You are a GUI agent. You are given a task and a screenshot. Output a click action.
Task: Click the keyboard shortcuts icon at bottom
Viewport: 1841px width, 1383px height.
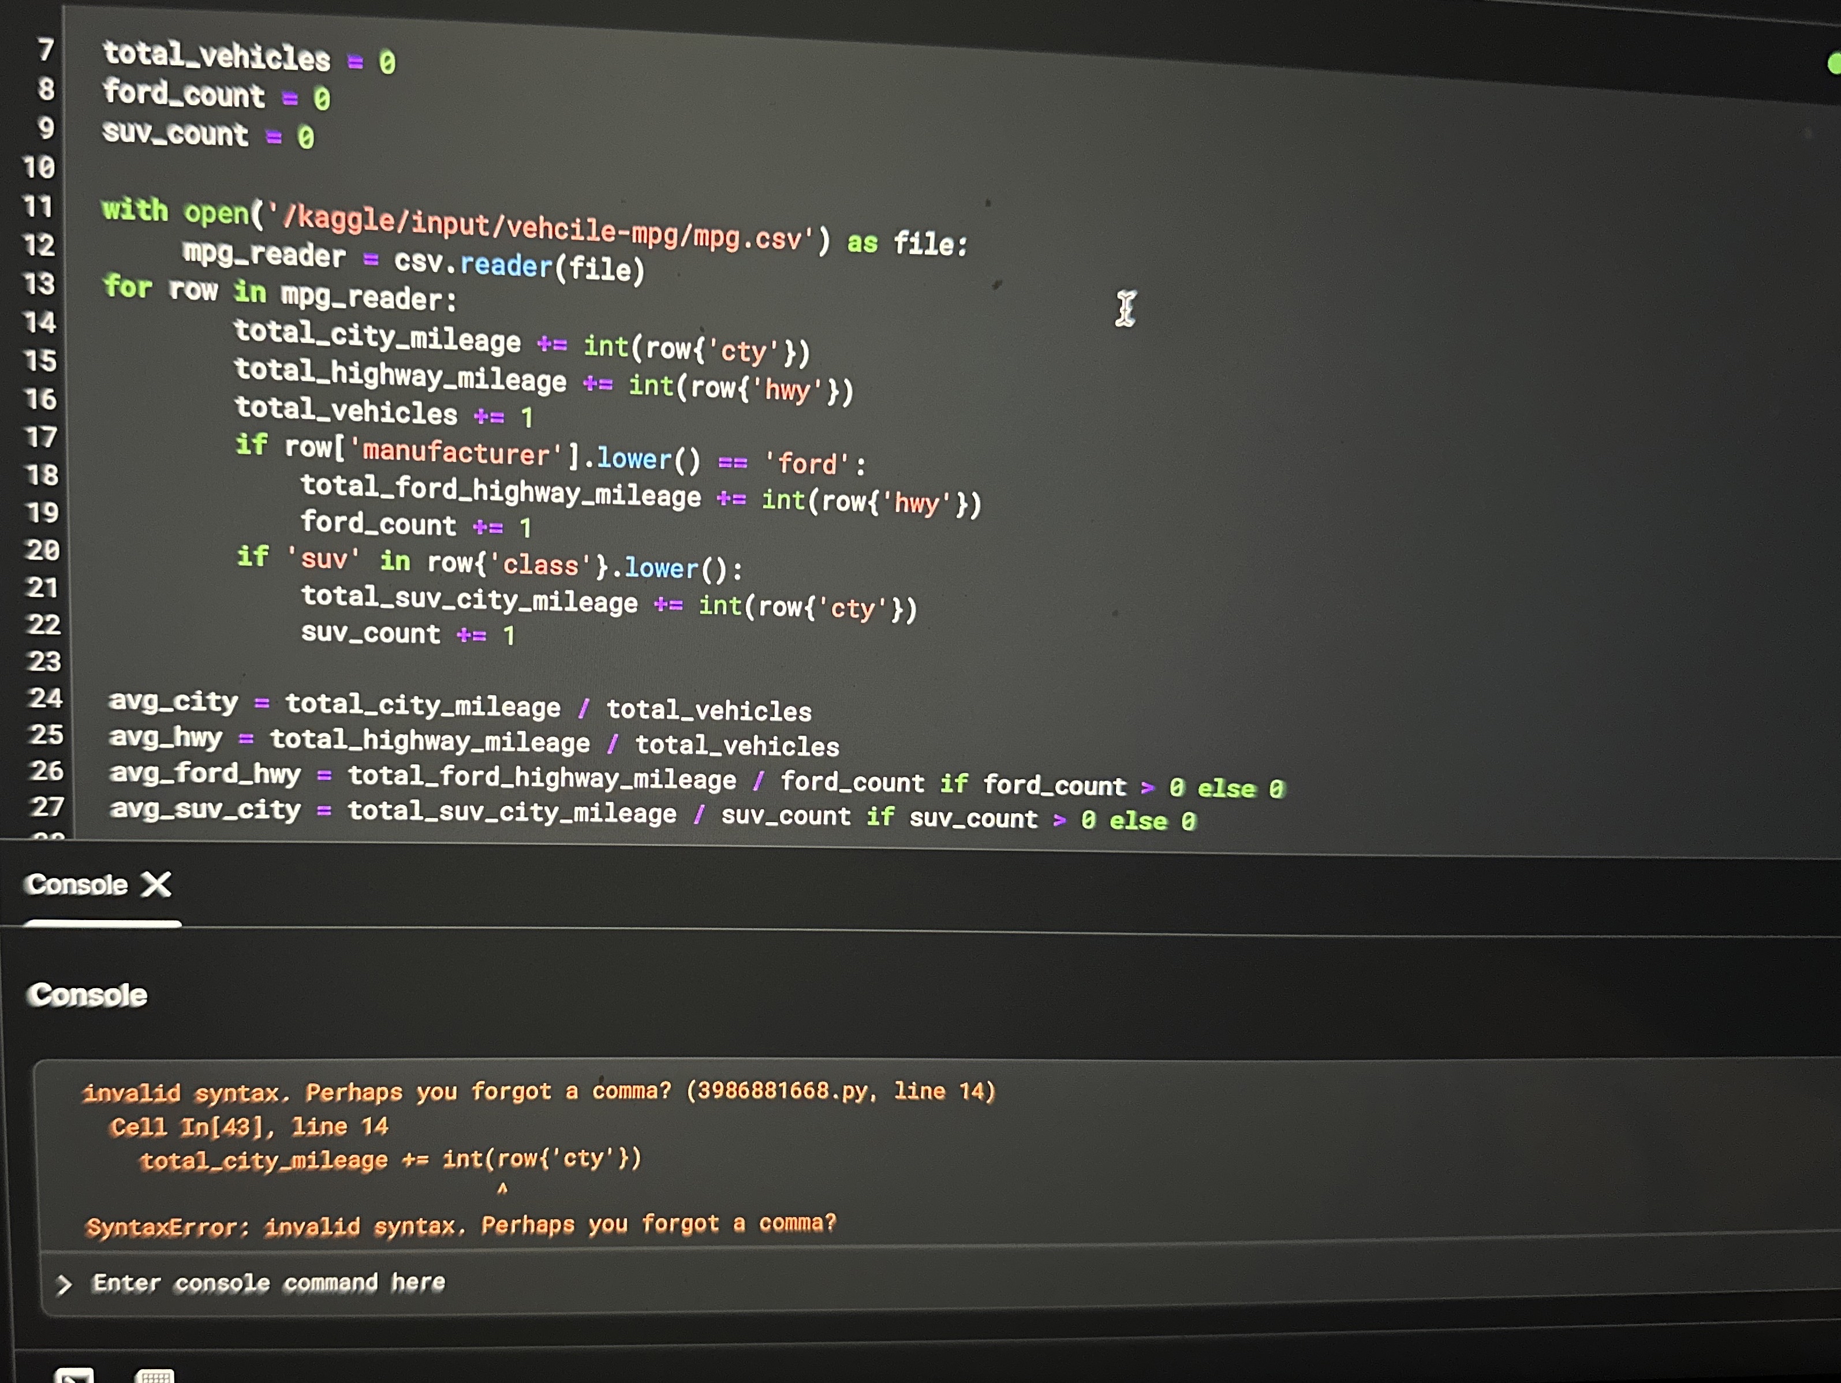point(155,1375)
